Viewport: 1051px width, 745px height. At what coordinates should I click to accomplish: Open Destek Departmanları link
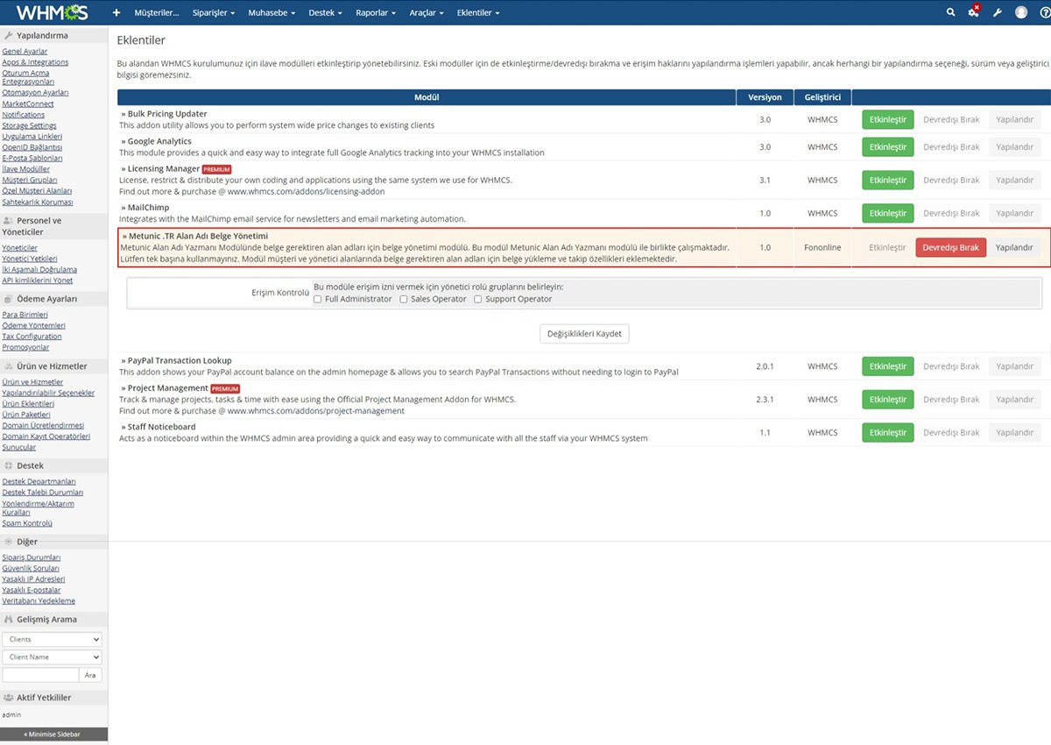click(39, 482)
